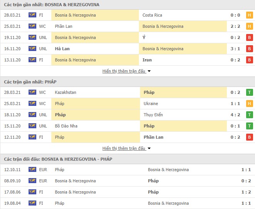Image resolution: width=255 pixels, height=209 pixels.
Task: Select bold Phần Lan in 12.11.20 row
Action: pyautogui.click(x=154, y=137)
